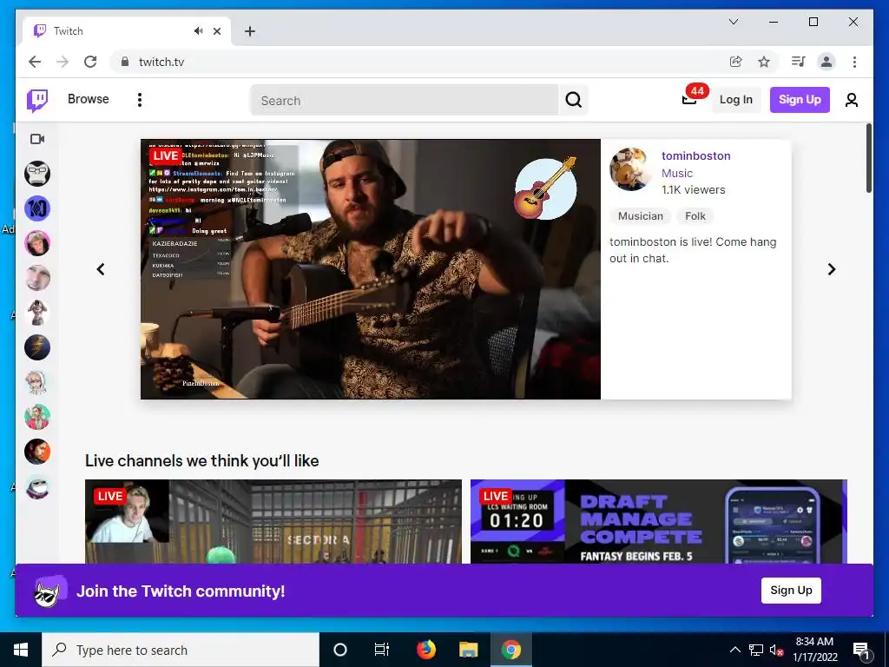The image size is (889, 667).
Task: Open the gorilla-with-glasses avatar channel in sidebar
Action: (37, 174)
